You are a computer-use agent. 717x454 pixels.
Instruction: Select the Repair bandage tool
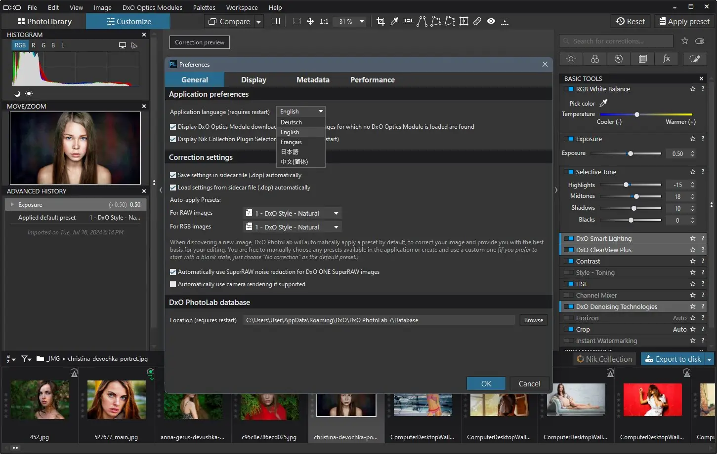(x=477, y=21)
